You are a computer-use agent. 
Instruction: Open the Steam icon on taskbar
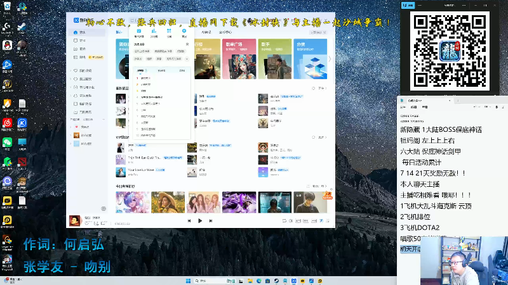pos(276,281)
